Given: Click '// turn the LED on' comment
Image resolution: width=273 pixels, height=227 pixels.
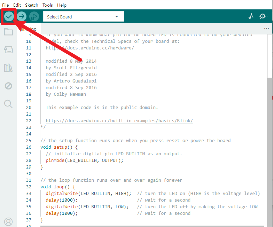Looking at the screenshot, I should (x=198, y=194).
